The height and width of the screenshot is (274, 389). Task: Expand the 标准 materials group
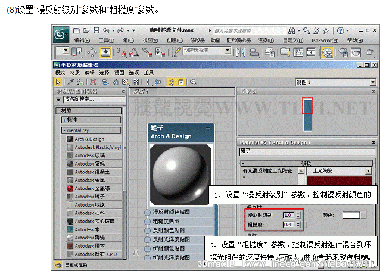coord(91,120)
